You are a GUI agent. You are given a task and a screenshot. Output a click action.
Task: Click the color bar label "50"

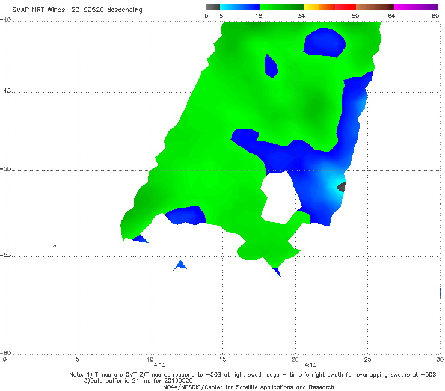tap(355, 16)
